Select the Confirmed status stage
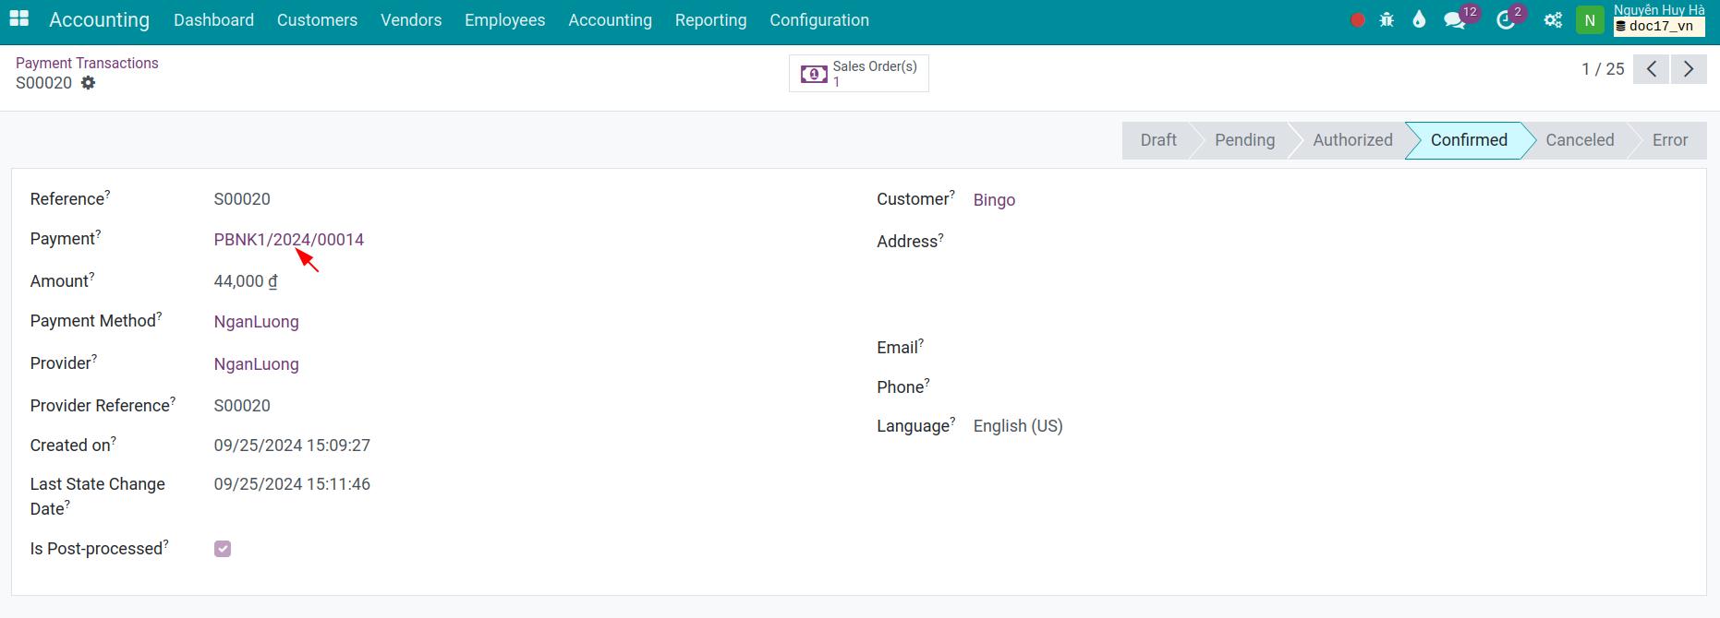1720x618 pixels. pyautogui.click(x=1469, y=140)
